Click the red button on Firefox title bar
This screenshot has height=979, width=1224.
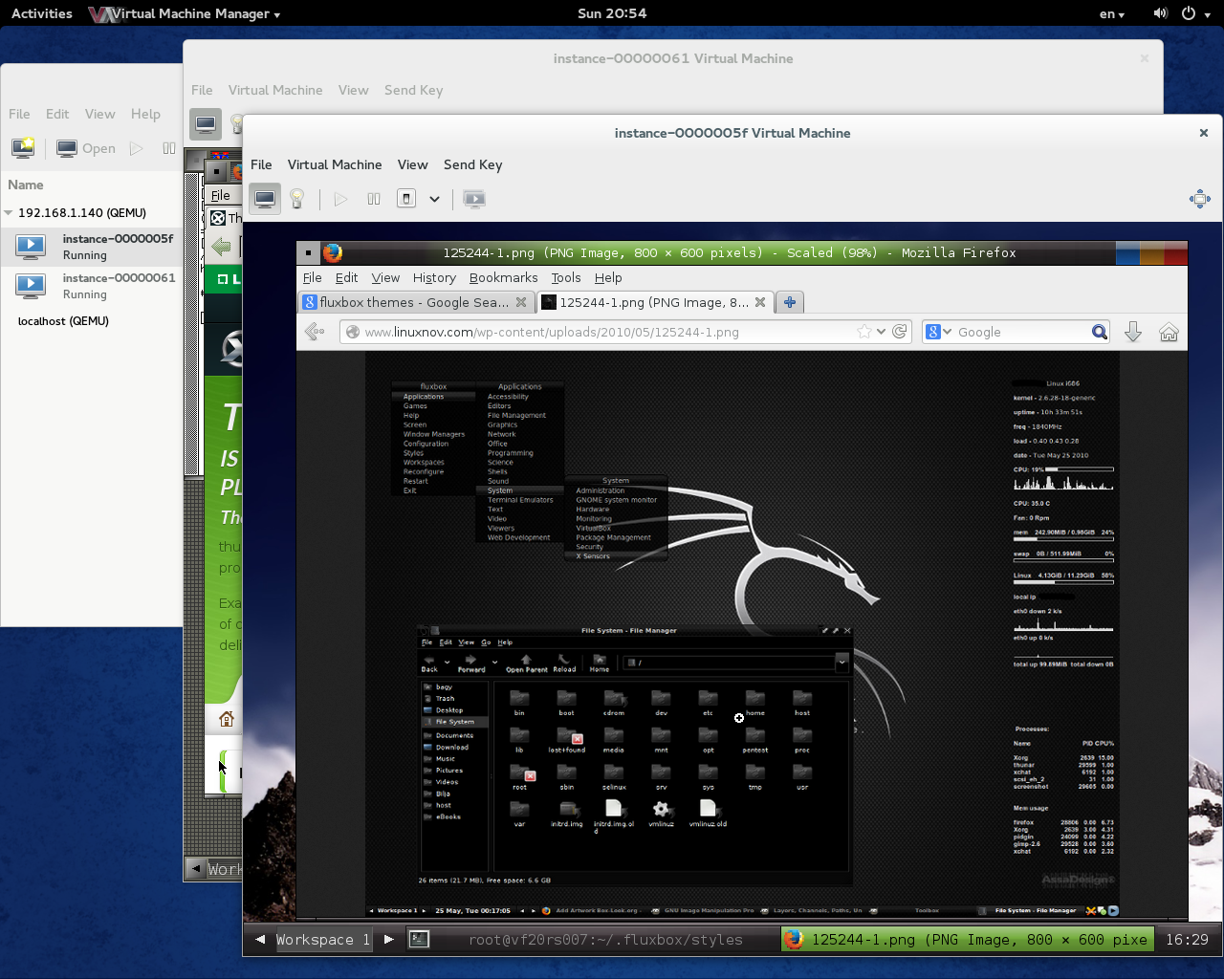(1175, 252)
